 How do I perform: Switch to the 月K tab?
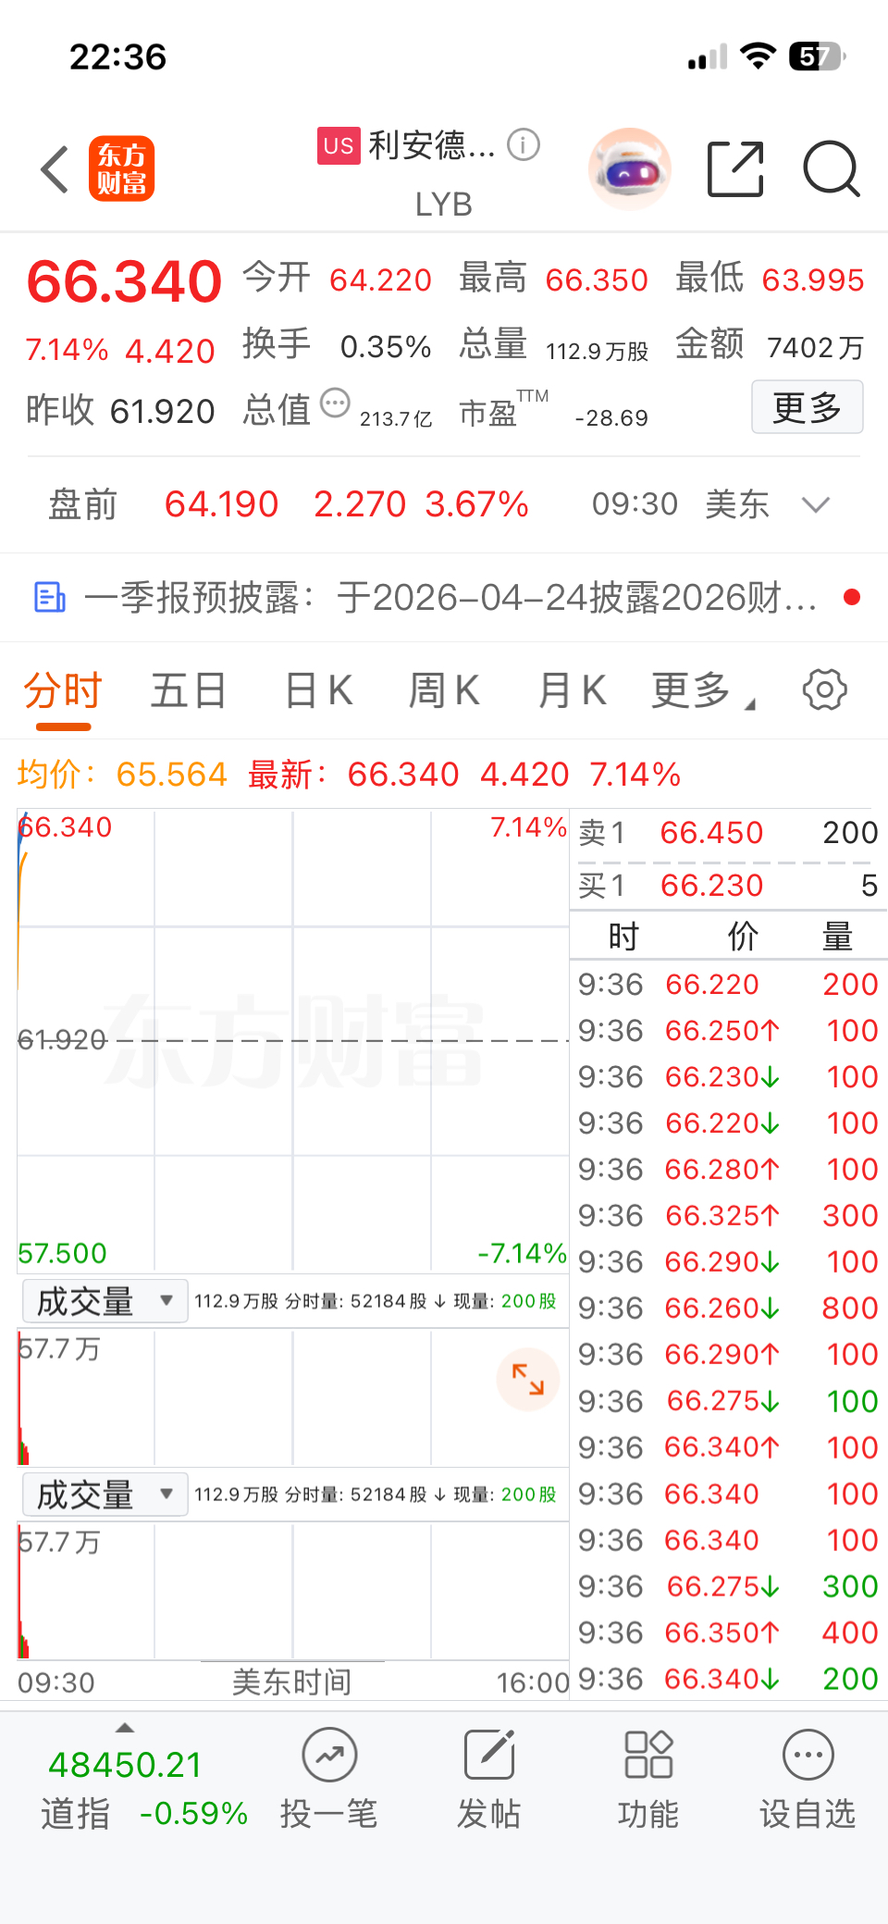pos(572,690)
